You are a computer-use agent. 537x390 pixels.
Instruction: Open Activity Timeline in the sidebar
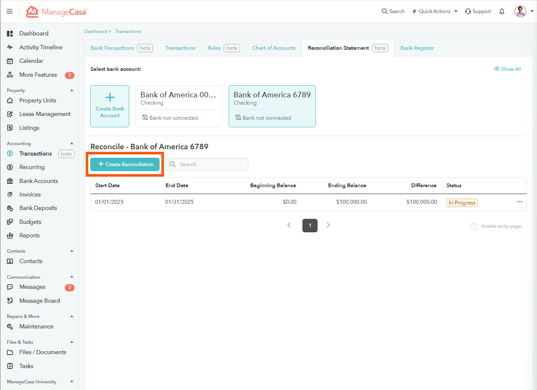tap(41, 47)
